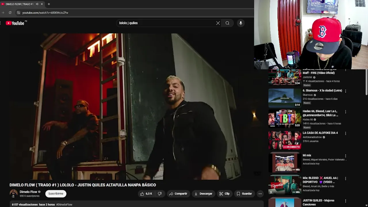Image resolution: width=368 pixels, height=207 pixels.
Task: Go forward in browser history
Action: [x=3, y=13]
